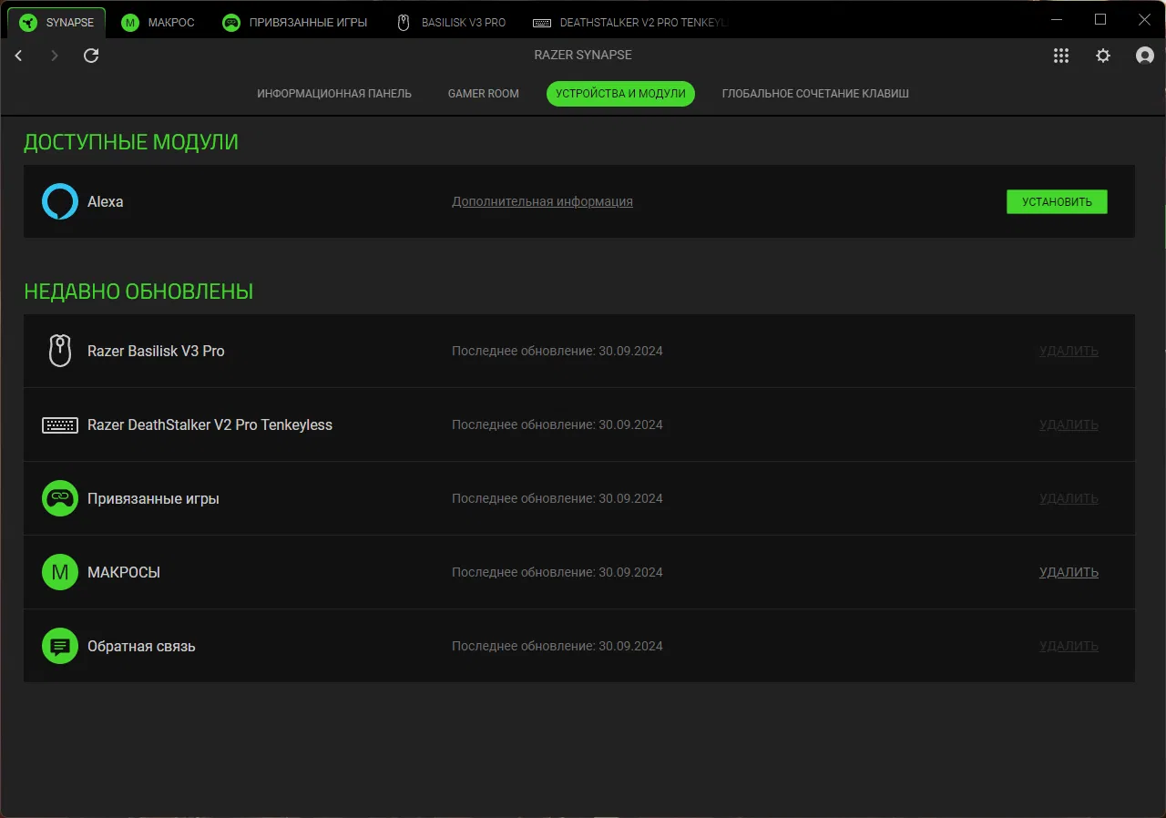Switch to the МАКРОС window tab
This screenshot has height=818, width=1166.
[x=159, y=23]
